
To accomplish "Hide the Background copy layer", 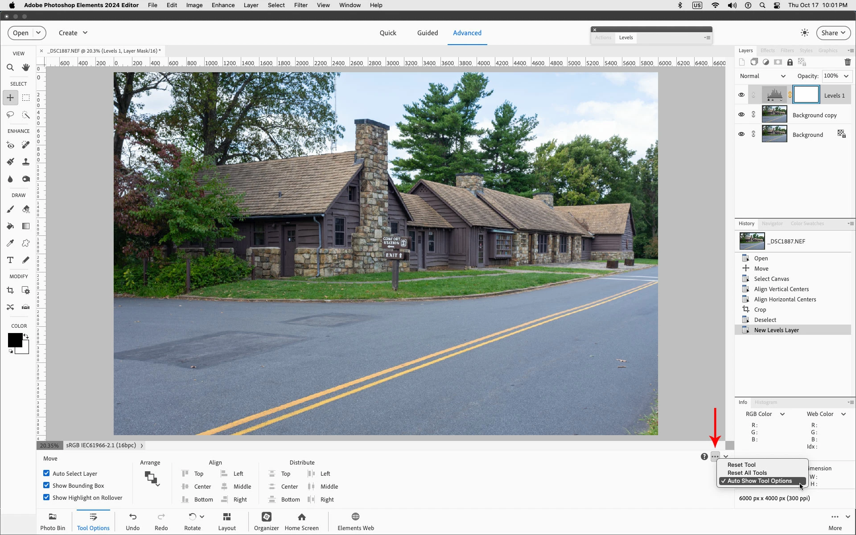I will [x=741, y=115].
